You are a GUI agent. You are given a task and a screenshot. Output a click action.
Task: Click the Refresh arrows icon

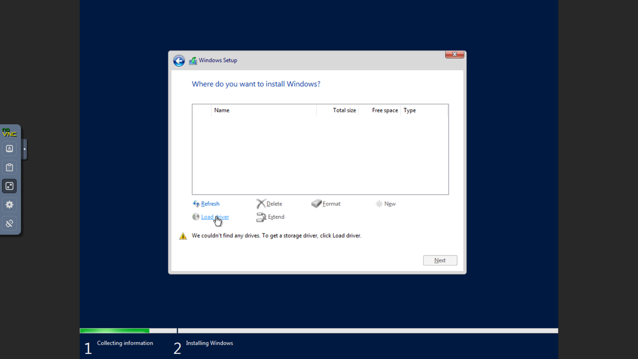196,204
